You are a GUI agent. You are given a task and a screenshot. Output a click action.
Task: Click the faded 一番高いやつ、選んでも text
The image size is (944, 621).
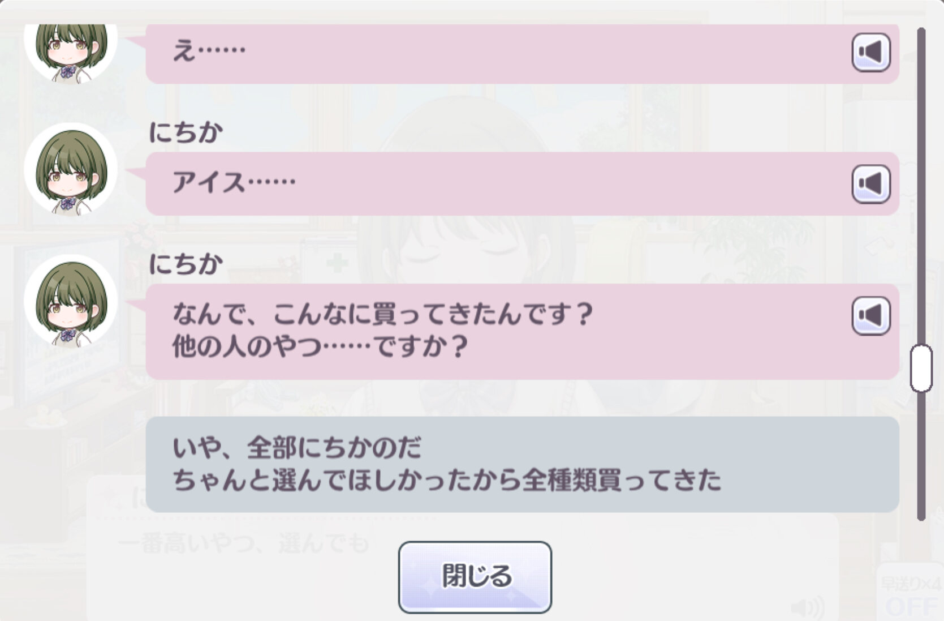pyautogui.click(x=243, y=544)
